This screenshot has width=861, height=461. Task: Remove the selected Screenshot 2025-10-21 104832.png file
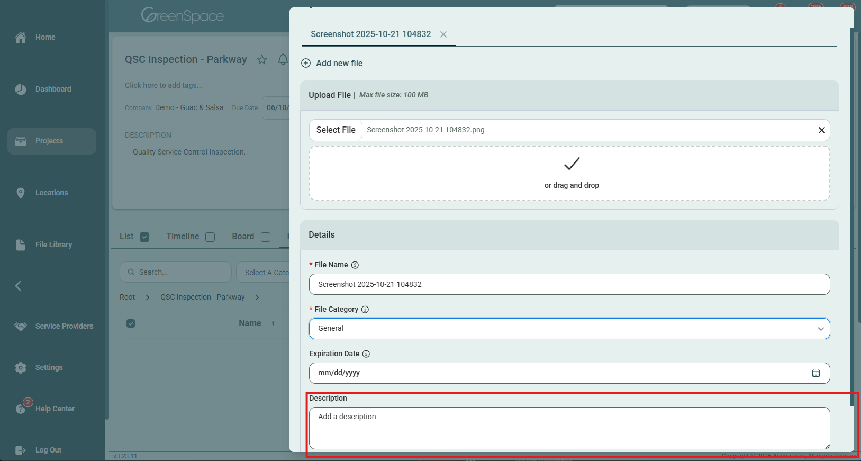[x=822, y=130]
